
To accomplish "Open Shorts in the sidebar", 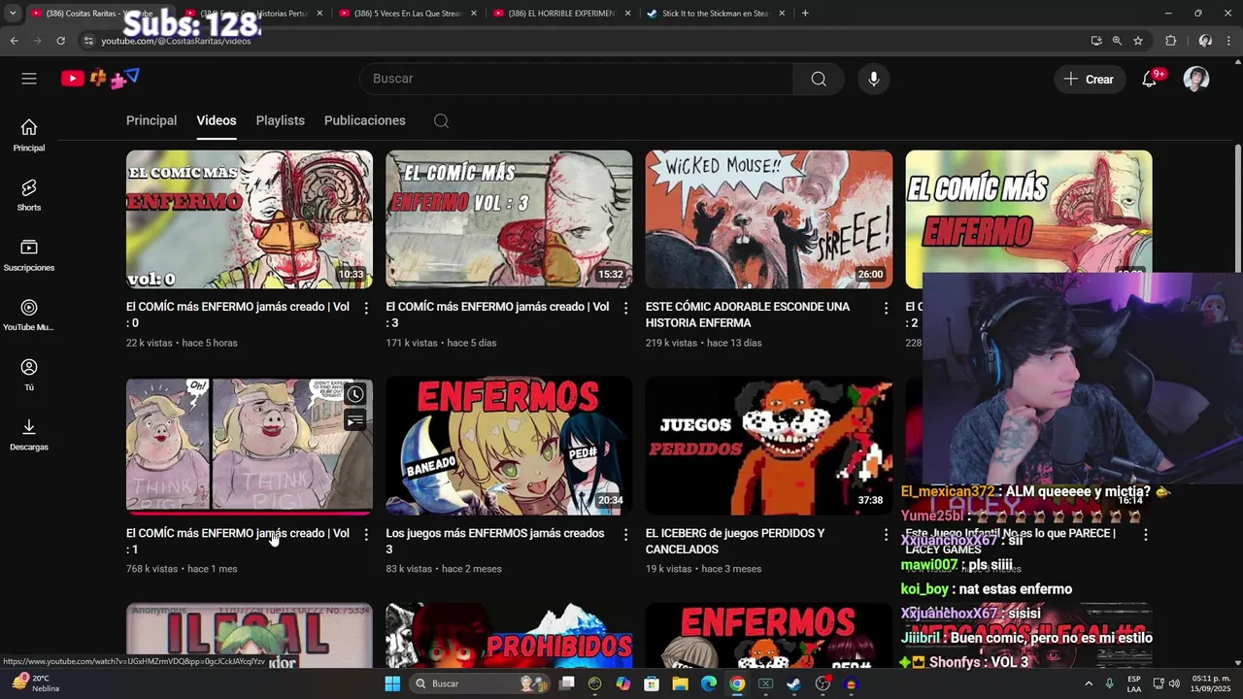I will [29, 195].
